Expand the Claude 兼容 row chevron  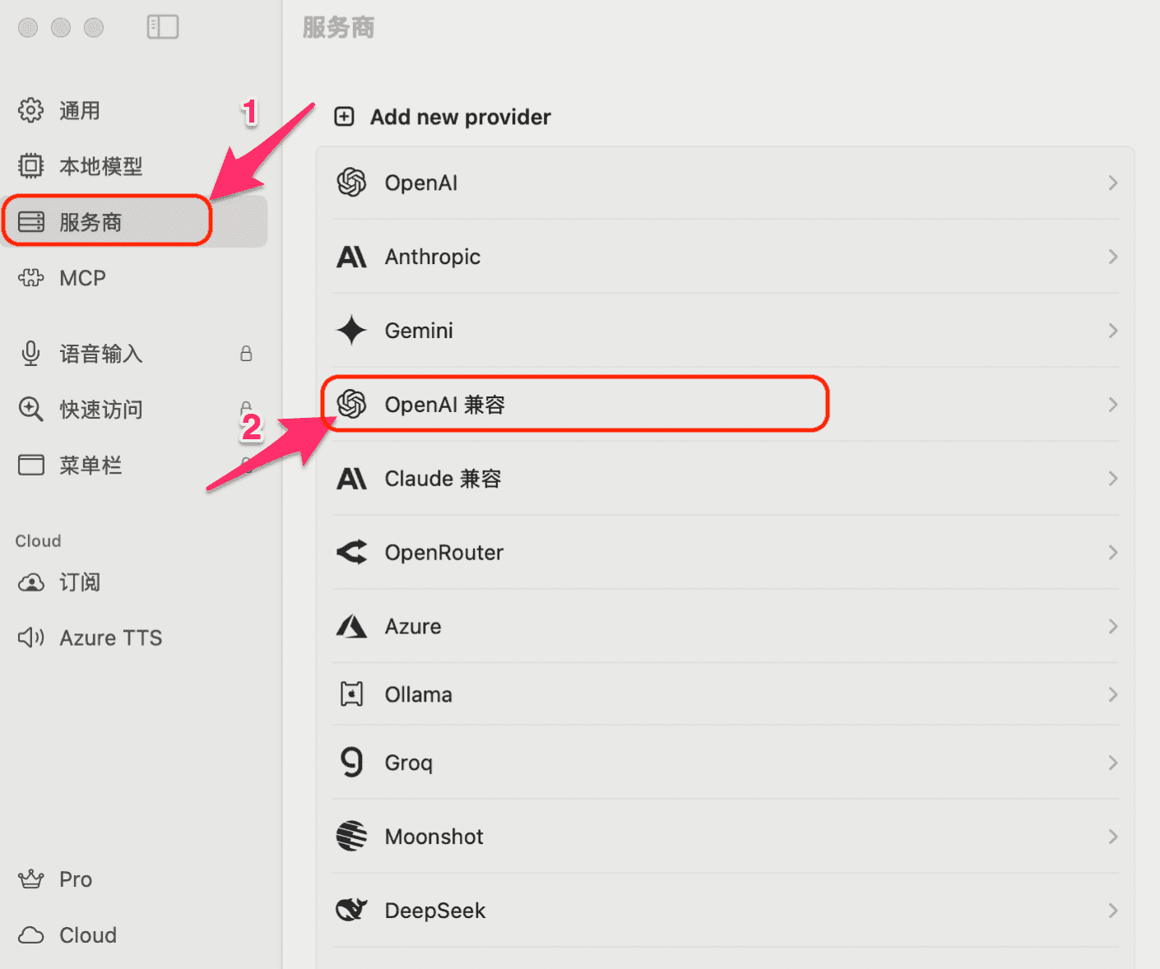coord(1112,479)
